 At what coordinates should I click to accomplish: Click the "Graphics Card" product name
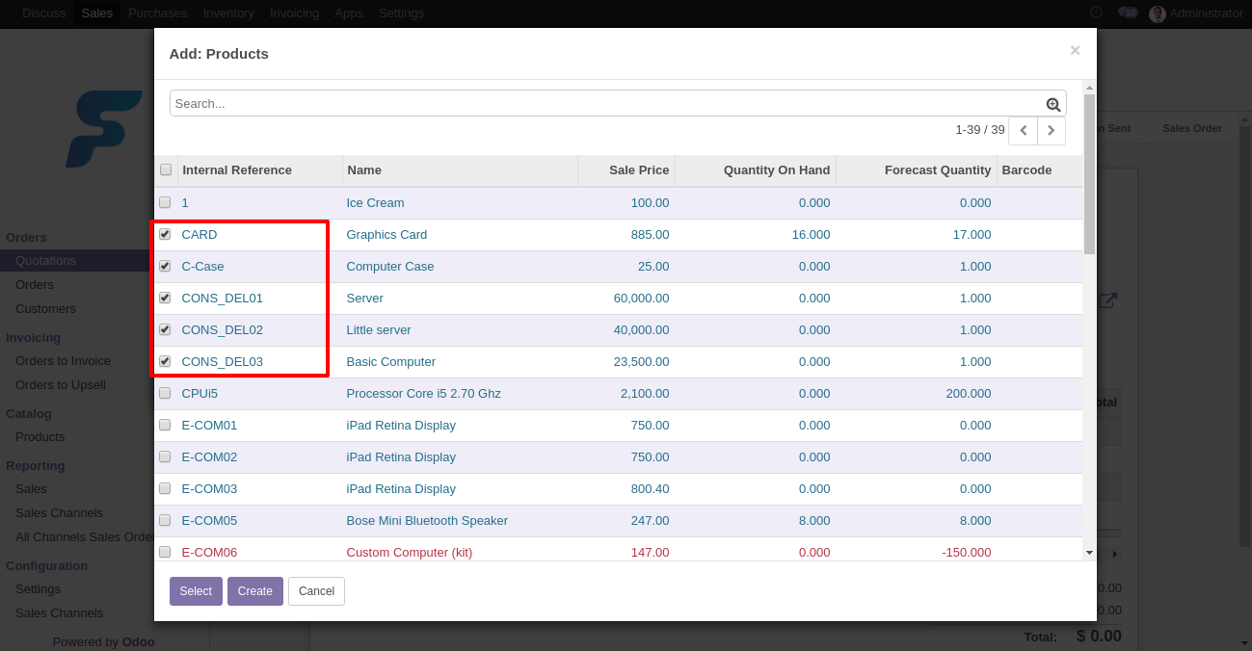[x=386, y=235]
